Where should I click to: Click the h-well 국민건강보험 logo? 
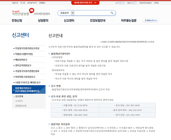point(23,12)
